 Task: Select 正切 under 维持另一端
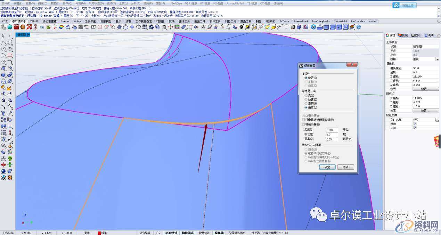point(306,104)
